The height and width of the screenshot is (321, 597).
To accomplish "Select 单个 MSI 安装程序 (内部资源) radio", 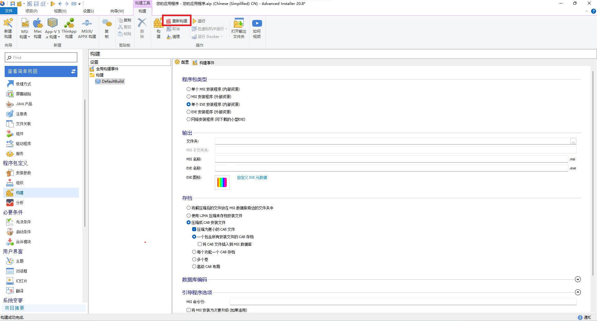I will [188, 89].
